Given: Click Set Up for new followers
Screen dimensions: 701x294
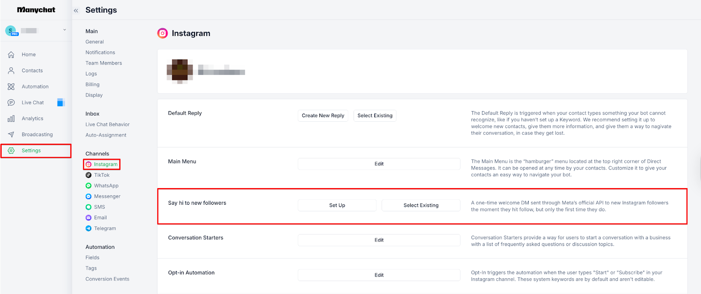Looking at the screenshot, I should (x=337, y=205).
